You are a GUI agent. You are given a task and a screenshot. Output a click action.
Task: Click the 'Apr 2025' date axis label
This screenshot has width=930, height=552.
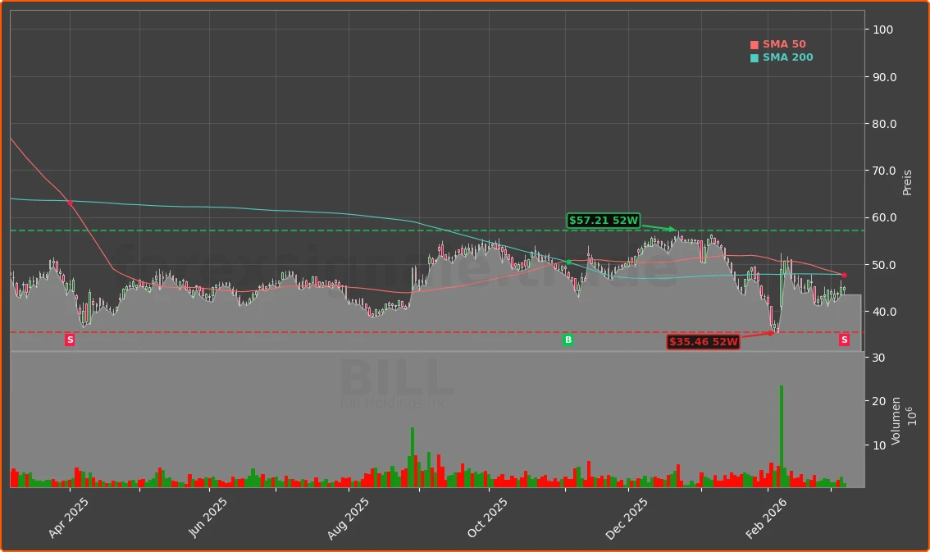(x=69, y=518)
